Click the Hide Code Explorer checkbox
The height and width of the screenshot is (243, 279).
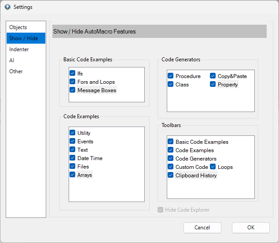(x=160, y=210)
